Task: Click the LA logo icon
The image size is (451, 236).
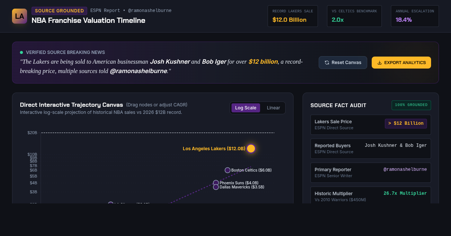Action: coord(20,16)
